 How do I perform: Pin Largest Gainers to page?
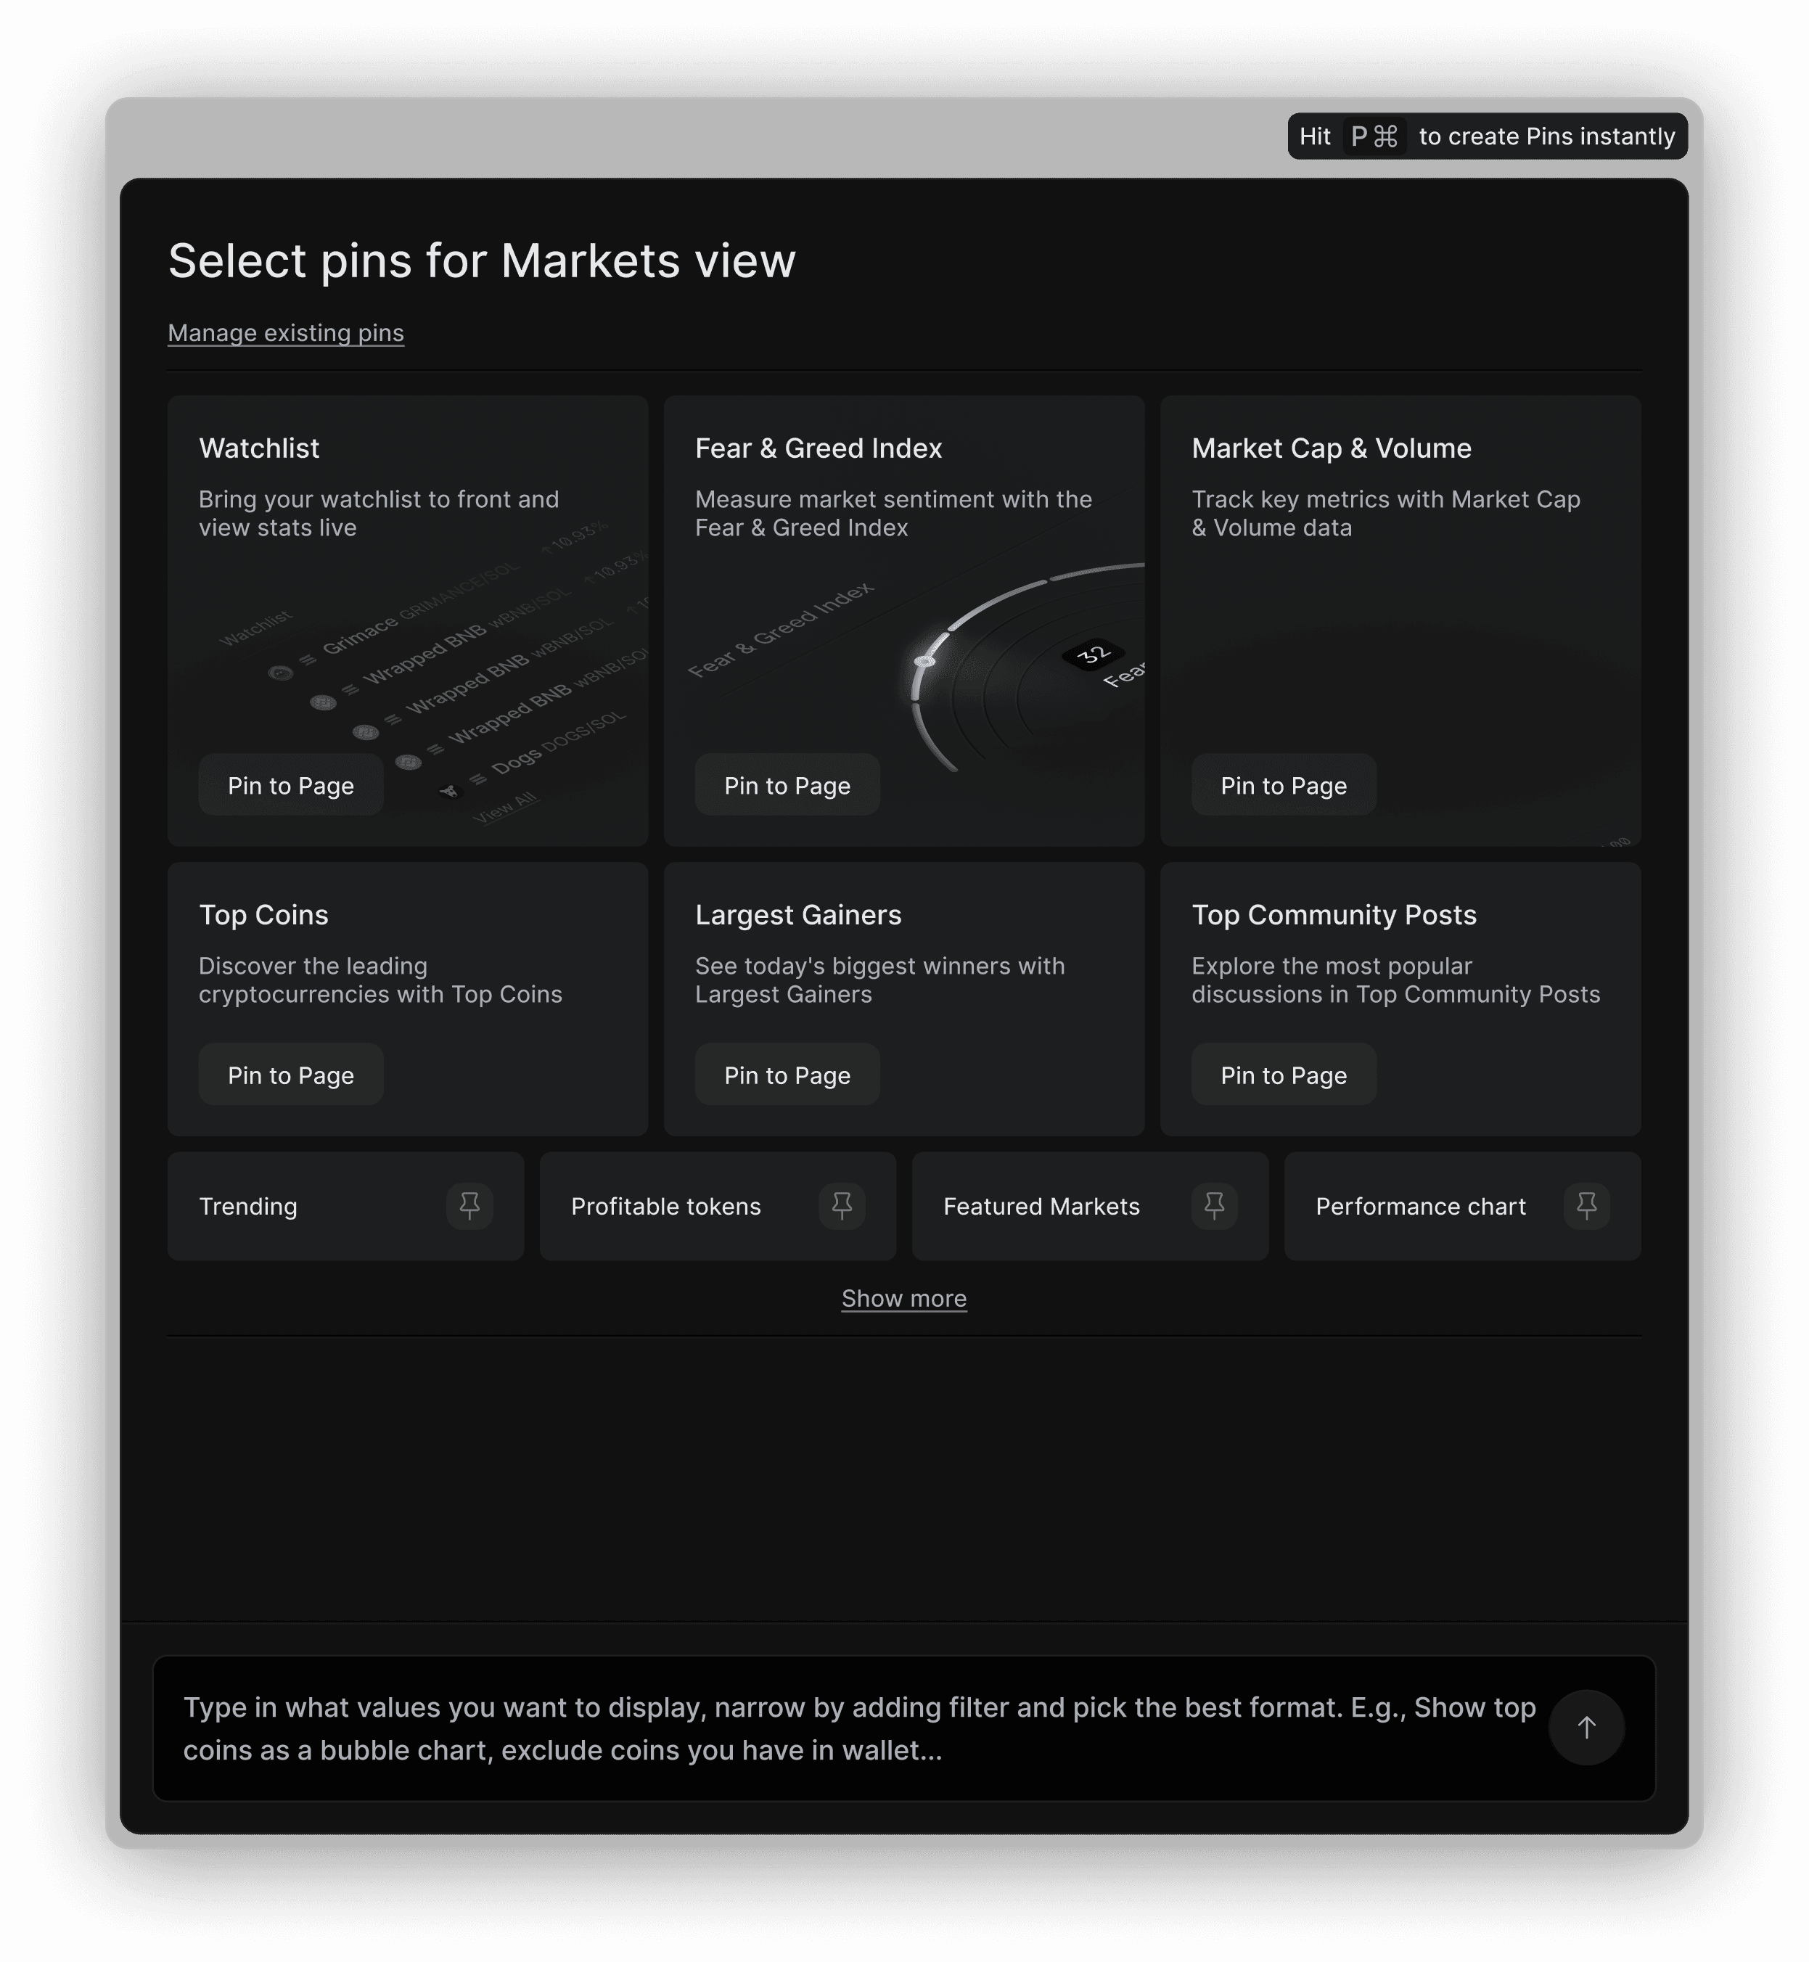(x=787, y=1075)
